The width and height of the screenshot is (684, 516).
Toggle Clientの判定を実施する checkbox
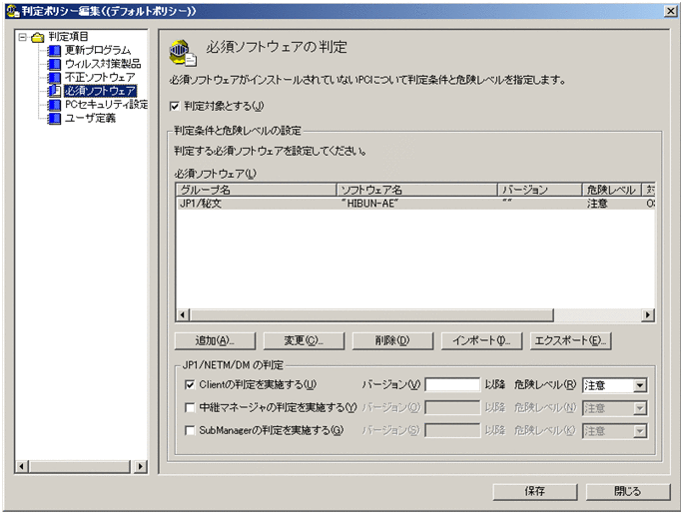click(190, 384)
